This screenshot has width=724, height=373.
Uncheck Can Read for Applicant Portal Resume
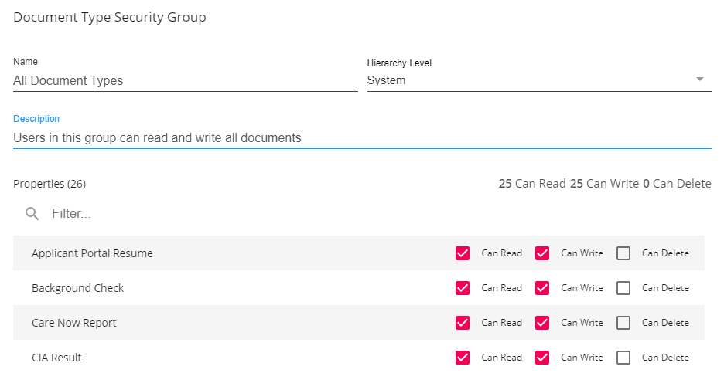tap(463, 253)
